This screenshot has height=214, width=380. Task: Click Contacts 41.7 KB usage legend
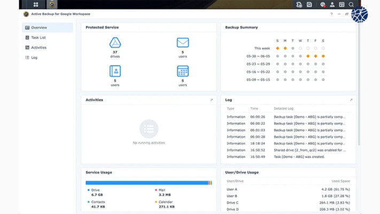(x=96, y=204)
